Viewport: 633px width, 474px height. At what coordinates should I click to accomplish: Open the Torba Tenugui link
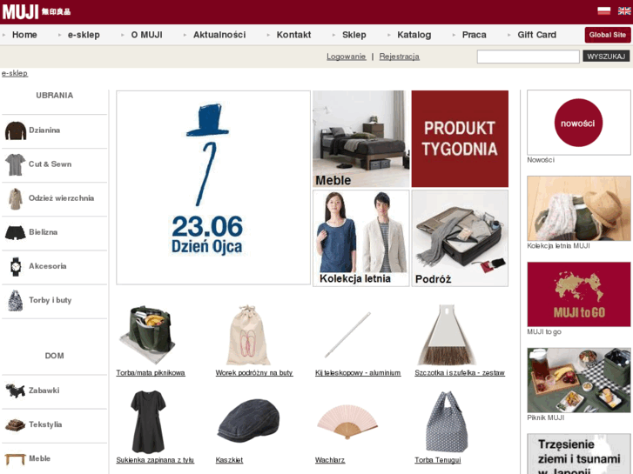click(438, 460)
